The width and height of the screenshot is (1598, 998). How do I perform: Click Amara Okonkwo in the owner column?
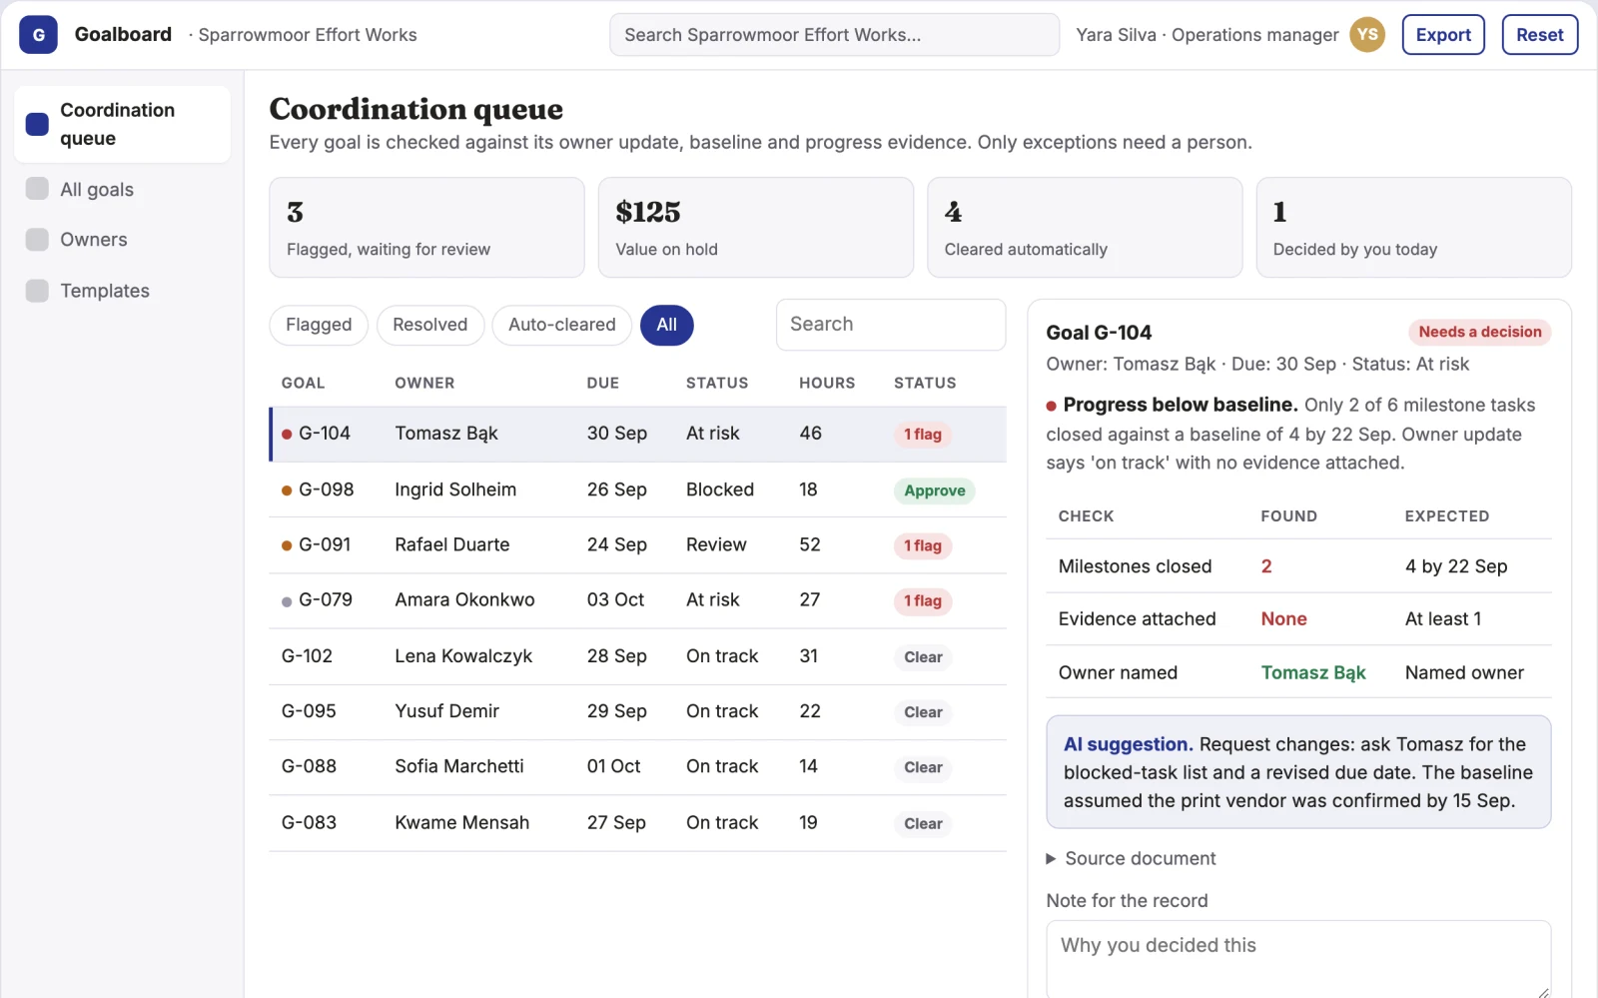click(464, 599)
